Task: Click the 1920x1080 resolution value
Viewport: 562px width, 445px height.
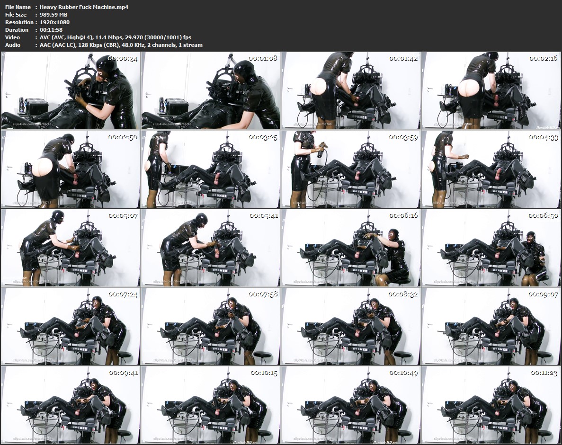Action: coord(54,22)
